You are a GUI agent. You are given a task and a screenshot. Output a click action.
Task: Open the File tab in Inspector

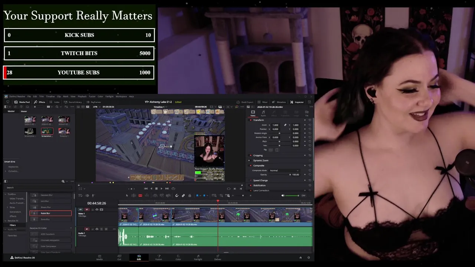tap(307, 113)
